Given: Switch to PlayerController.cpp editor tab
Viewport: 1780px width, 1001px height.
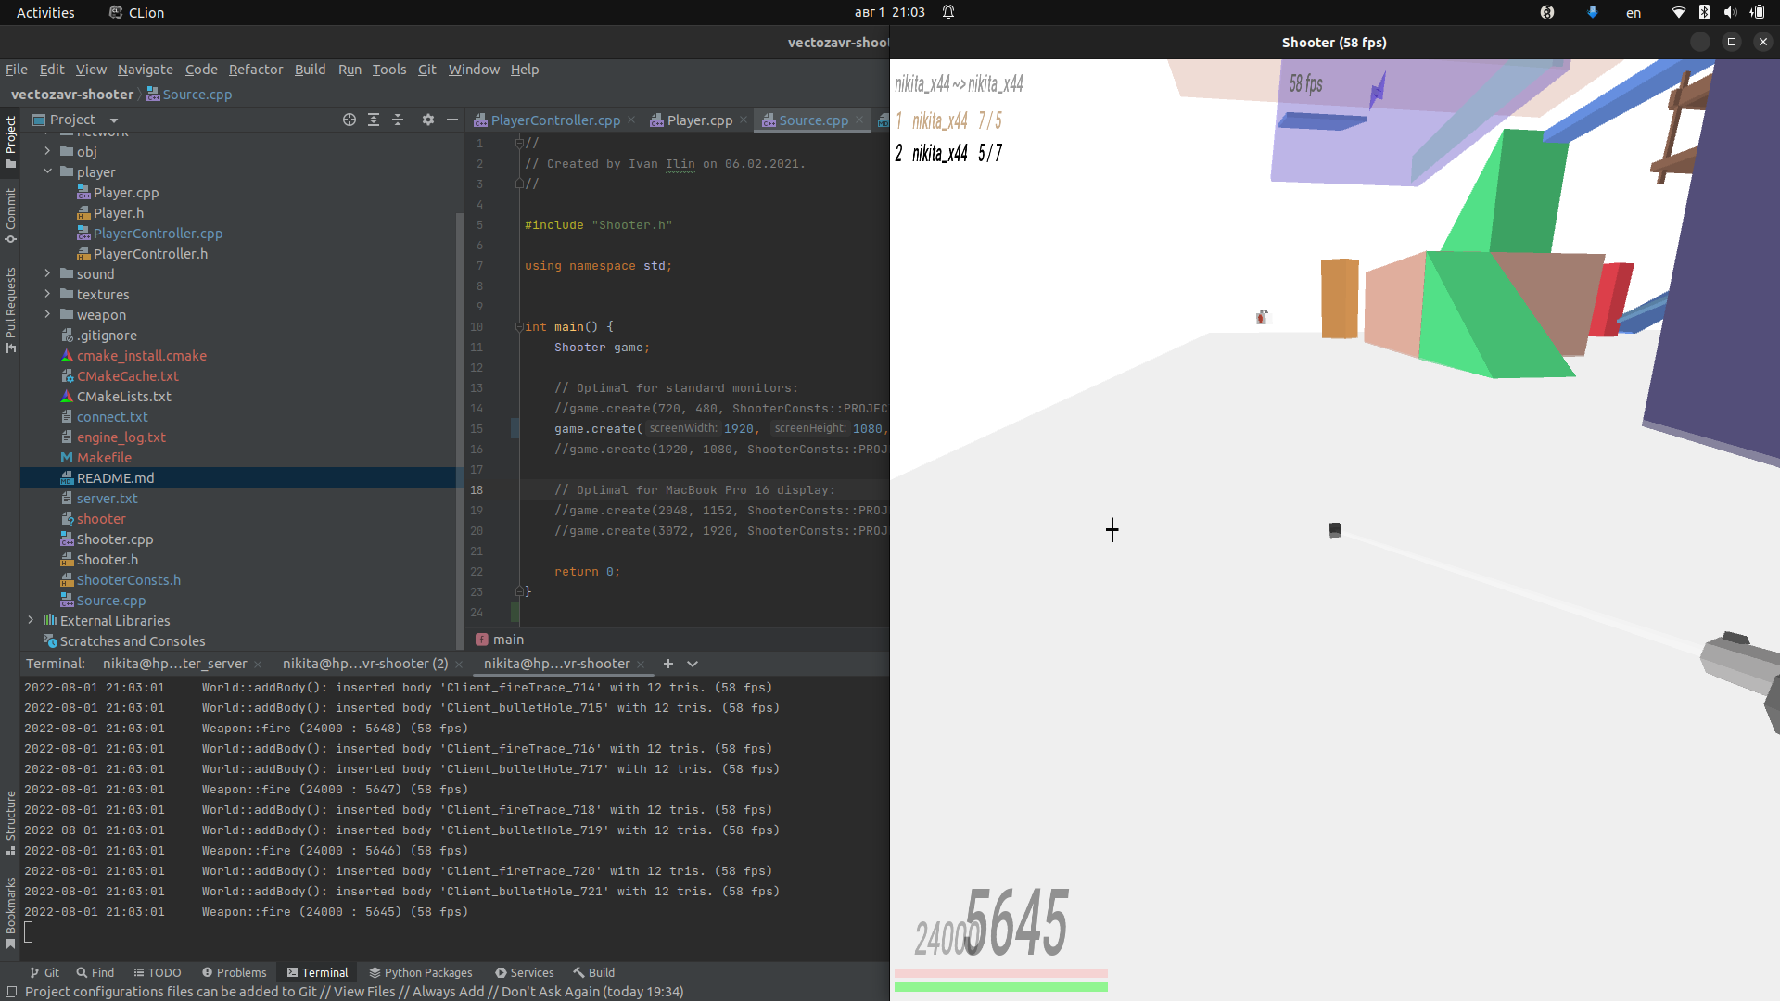Looking at the screenshot, I should point(555,120).
